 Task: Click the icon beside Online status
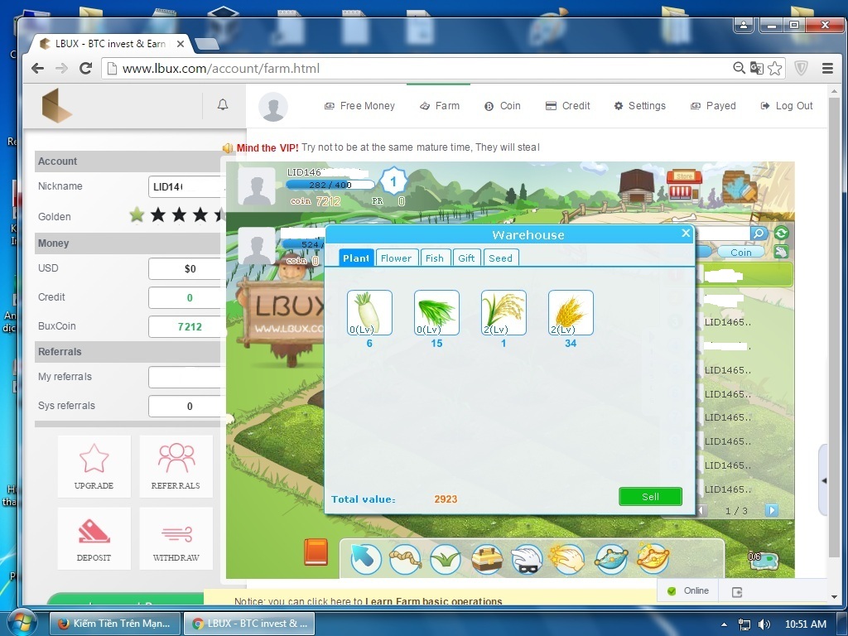click(736, 591)
